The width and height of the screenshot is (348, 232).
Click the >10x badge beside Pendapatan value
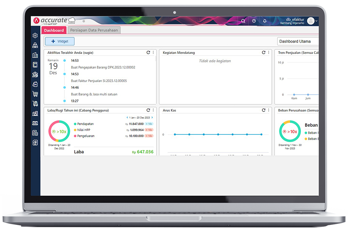pos(149,124)
